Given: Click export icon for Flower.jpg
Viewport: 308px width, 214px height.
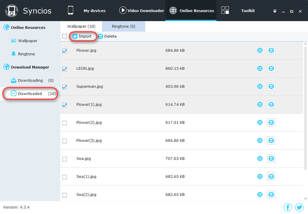Looking at the screenshot, I should click(260, 51).
